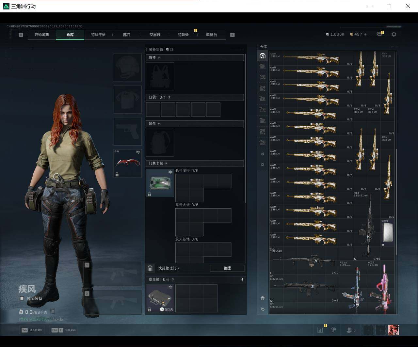Click the warehouse vertical scrollbar
The image size is (418, 347).
[397, 202]
